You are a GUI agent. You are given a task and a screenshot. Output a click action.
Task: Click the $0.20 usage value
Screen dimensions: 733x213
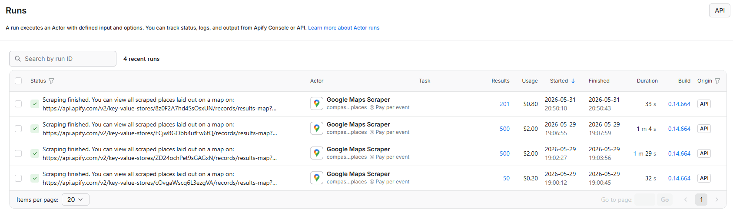coord(531,178)
